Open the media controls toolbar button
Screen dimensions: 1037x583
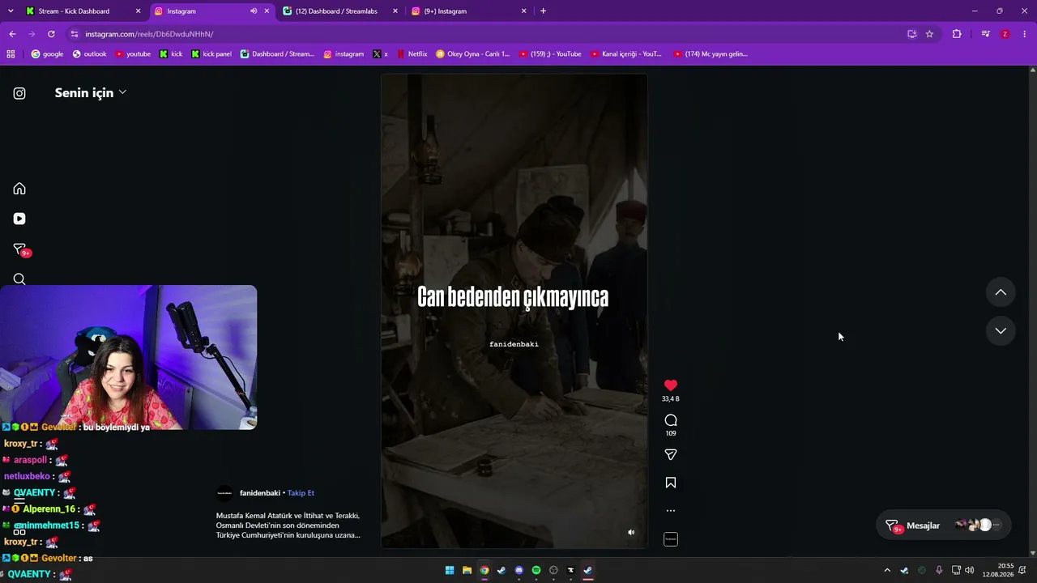985,34
